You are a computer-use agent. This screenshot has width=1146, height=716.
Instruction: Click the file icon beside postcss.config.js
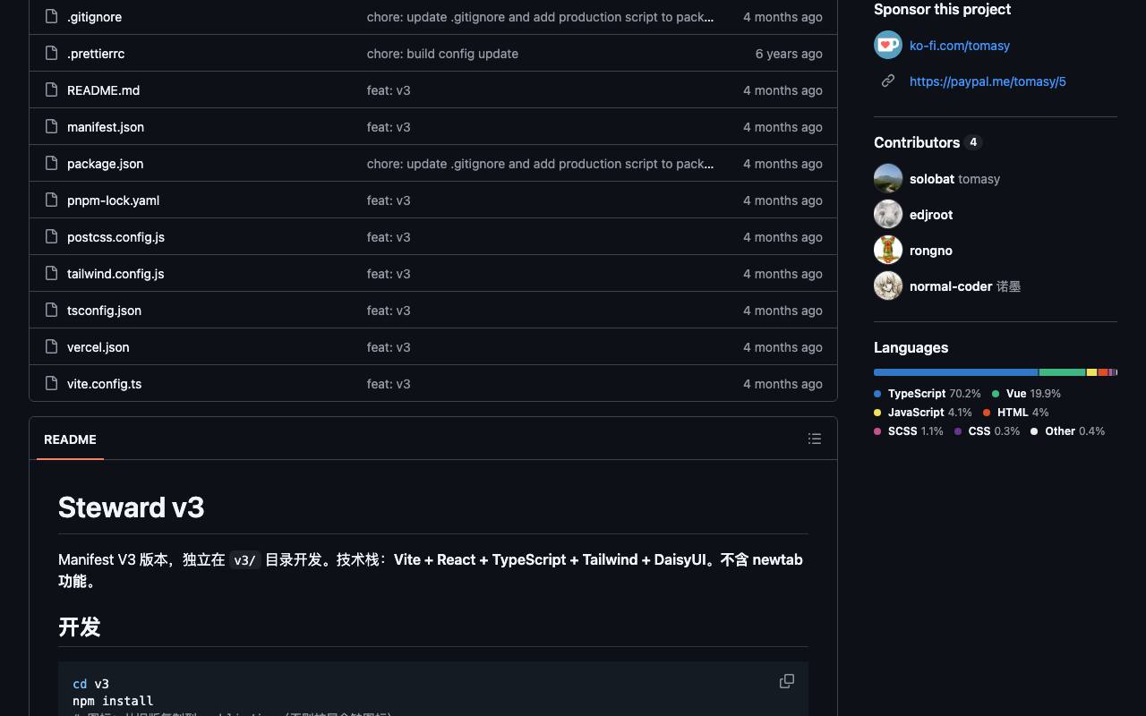[x=51, y=236]
